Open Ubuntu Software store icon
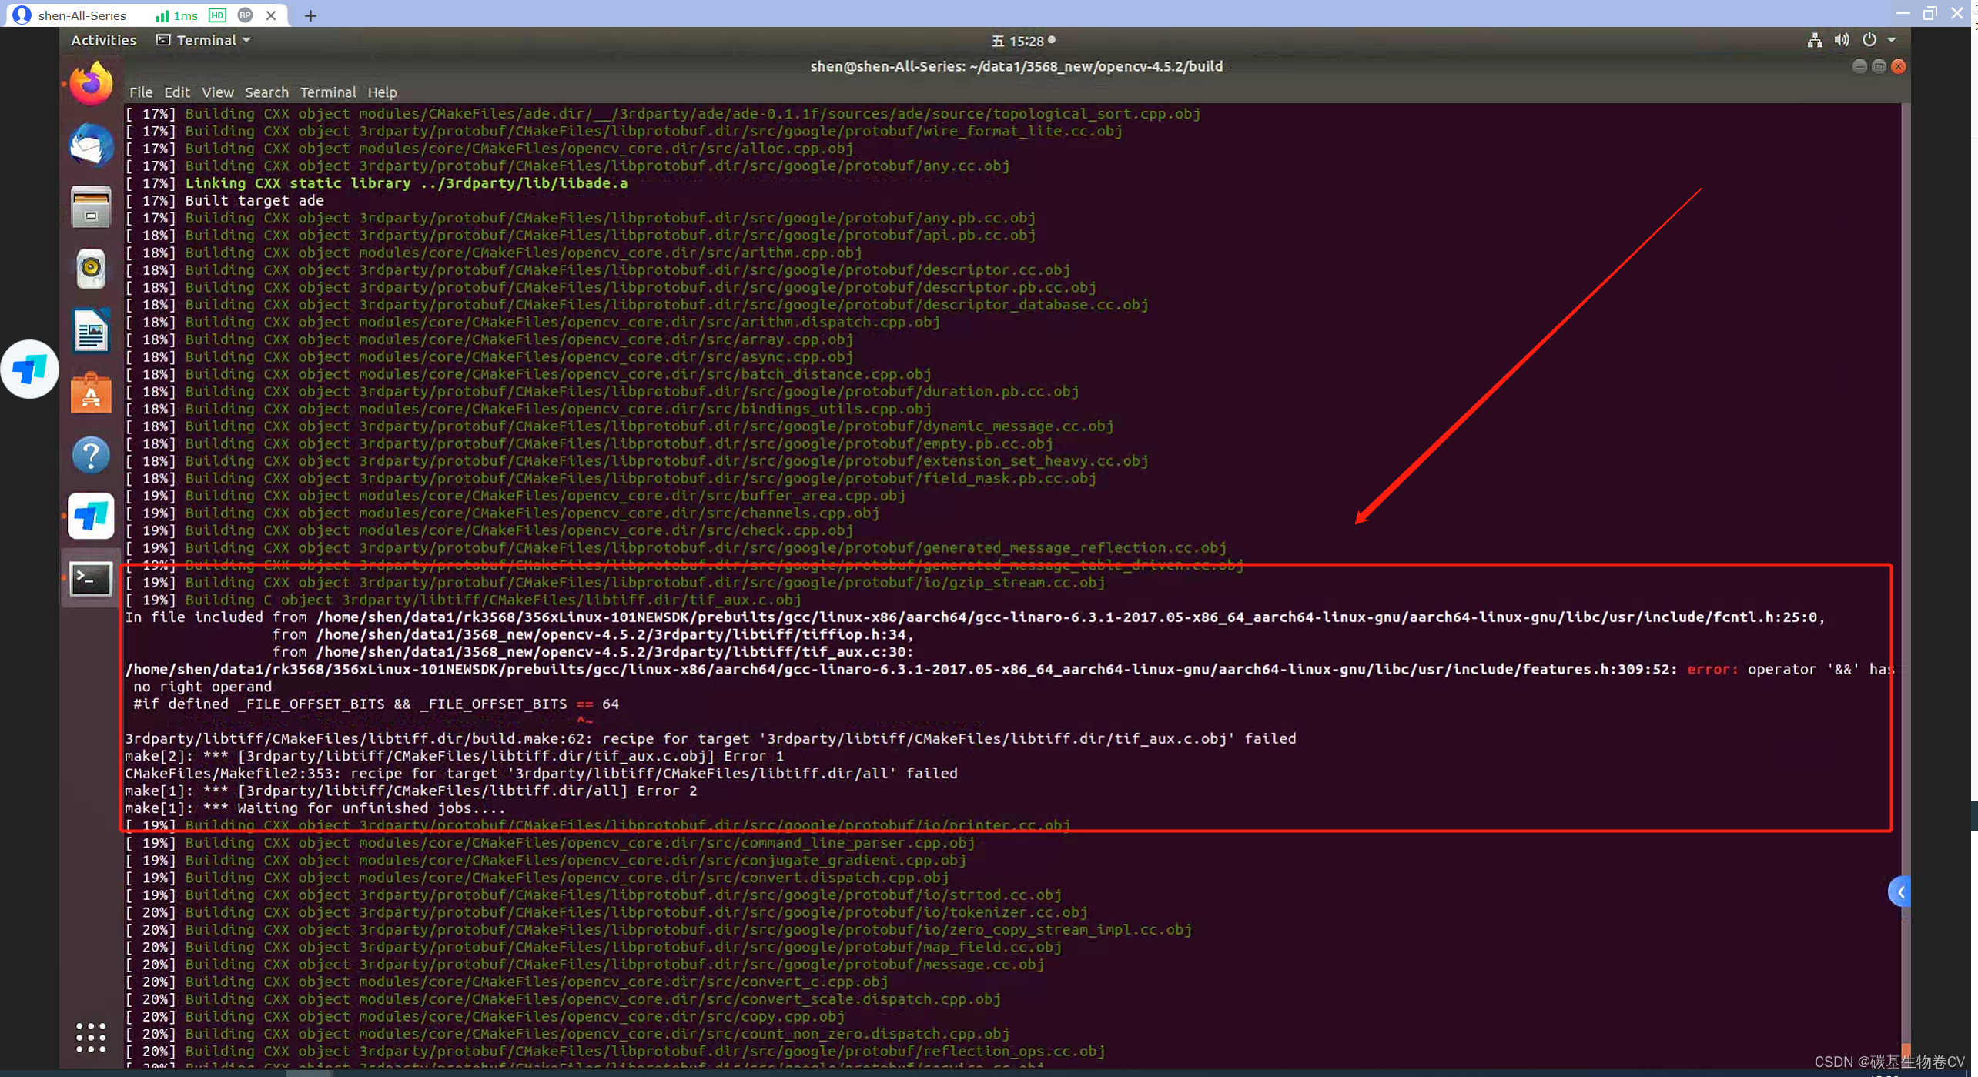 pos(91,393)
